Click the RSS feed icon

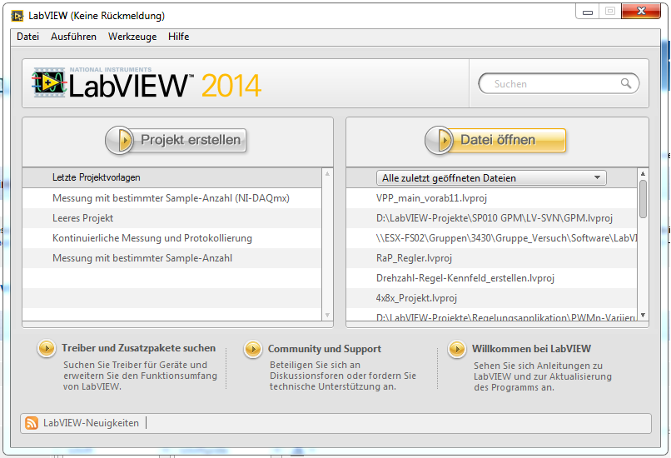pos(32,423)
